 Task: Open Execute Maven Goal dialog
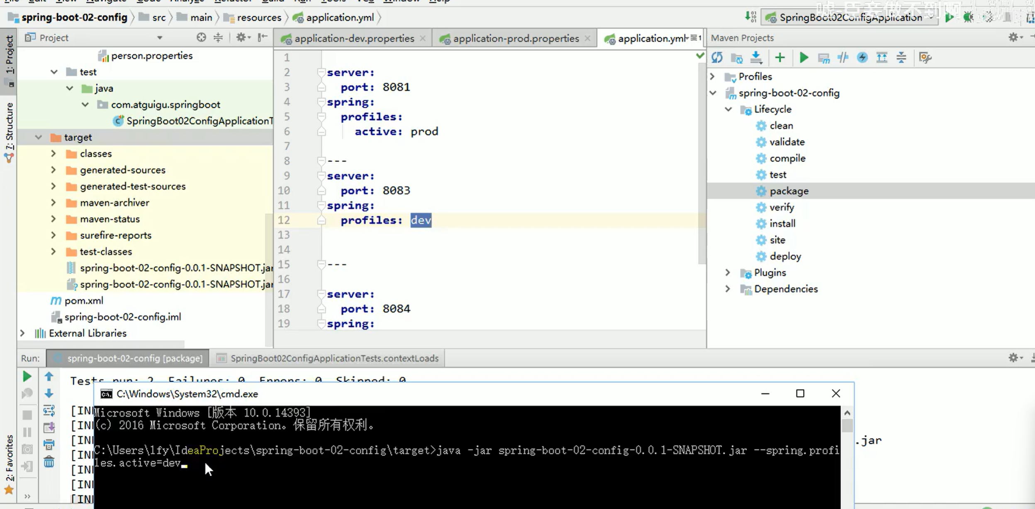click(x=823, y=58)
